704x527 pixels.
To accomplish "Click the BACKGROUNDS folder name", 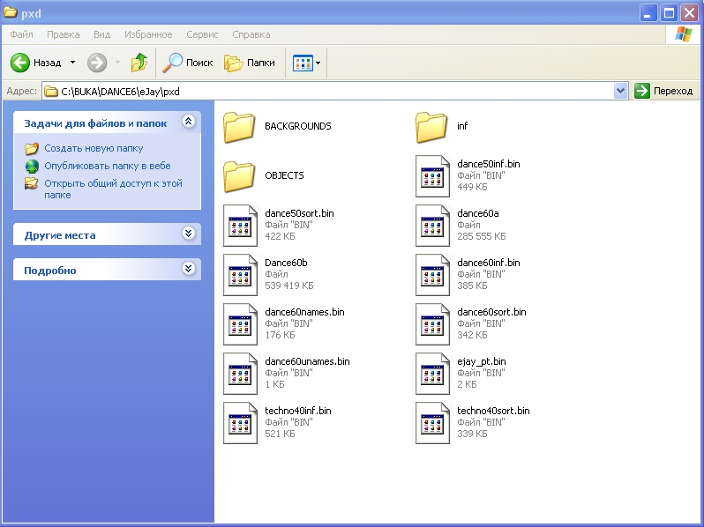I will (x=298, y=126).
